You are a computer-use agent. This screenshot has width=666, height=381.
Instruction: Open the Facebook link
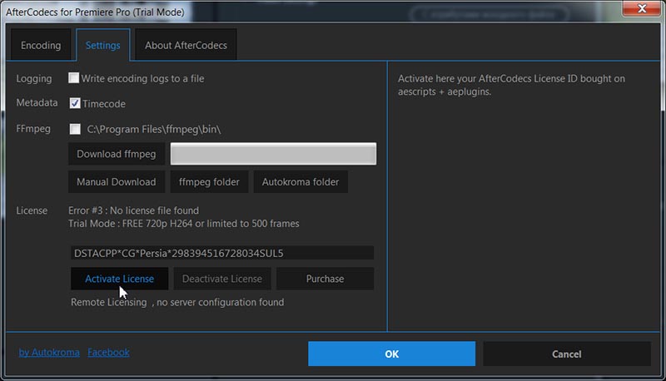pyautogui.click(x=108, y=353)
